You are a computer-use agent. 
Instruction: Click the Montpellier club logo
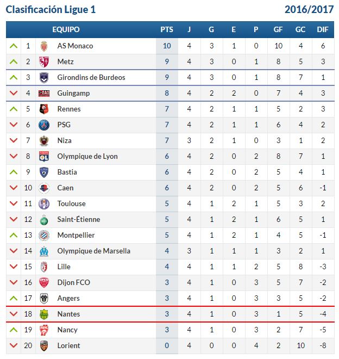pyautogui.click(x=44, y=236)
